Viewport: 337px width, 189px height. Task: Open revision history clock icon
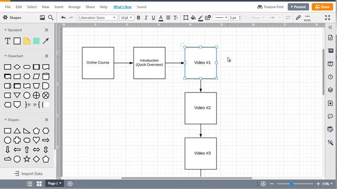point(330,77)
